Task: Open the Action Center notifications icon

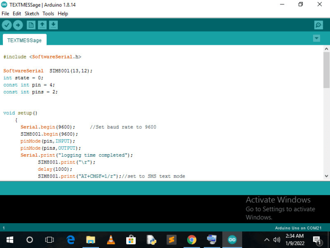Action: click(x=317, y=240)
